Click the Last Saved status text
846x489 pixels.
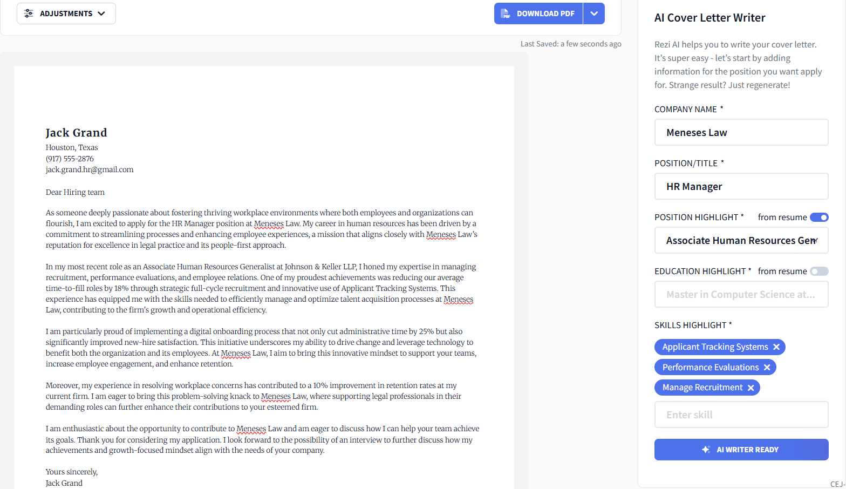point(571,44)
